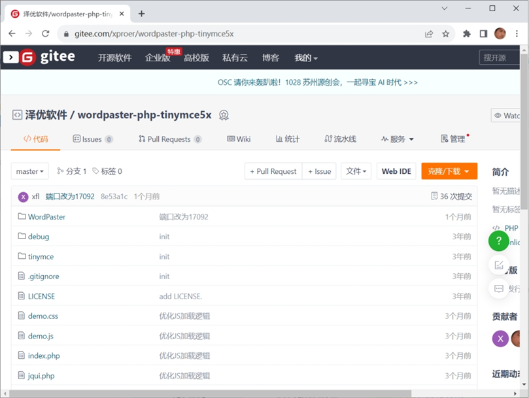Open commit message 端口改为17092 in commit bar
Viewport: 529px width, 398px height.
(x=70, y=196)
